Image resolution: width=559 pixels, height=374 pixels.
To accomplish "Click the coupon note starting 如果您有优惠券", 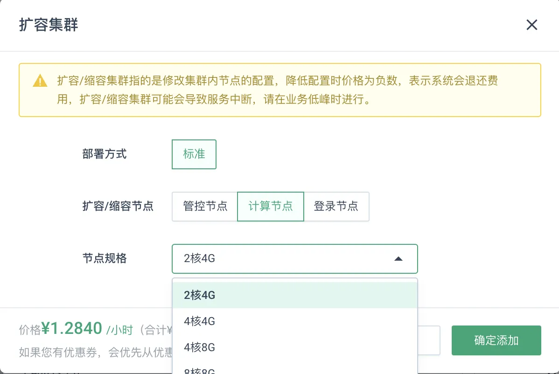I will click(x=96, y=352).
